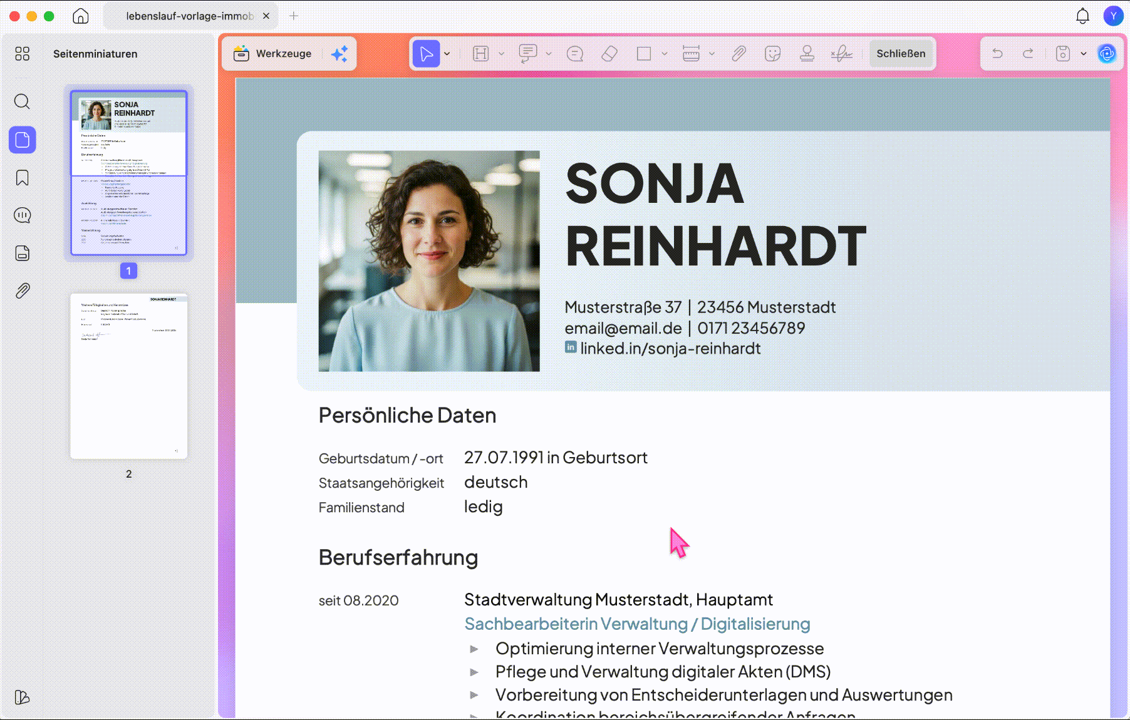Close the lebenslauf-vorlage tab

point(266,16)
